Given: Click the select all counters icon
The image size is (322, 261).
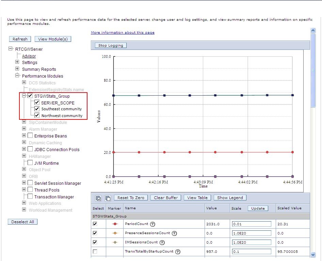Looking at the screenshot, I should coord(98,198).
